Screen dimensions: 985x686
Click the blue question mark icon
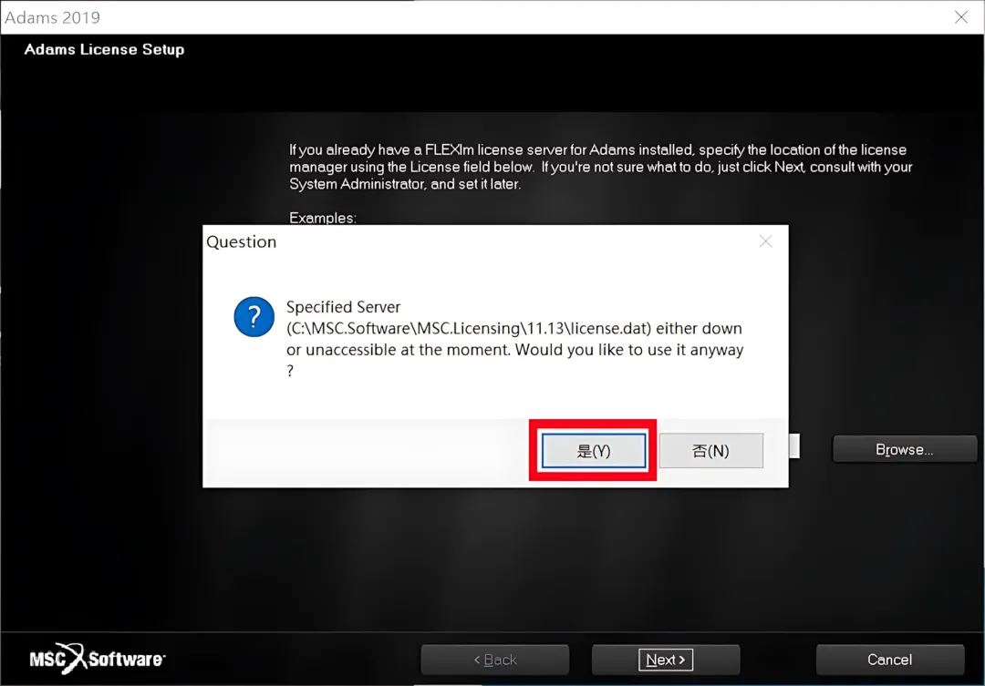point(254,317)
